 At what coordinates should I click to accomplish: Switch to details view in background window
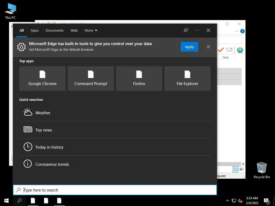[x=236, y=169]
